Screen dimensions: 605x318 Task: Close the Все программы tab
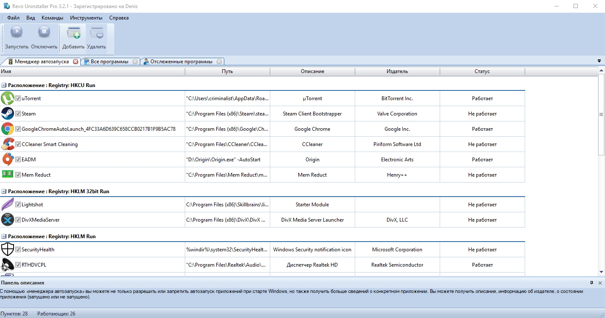click(x=135, y=62)
